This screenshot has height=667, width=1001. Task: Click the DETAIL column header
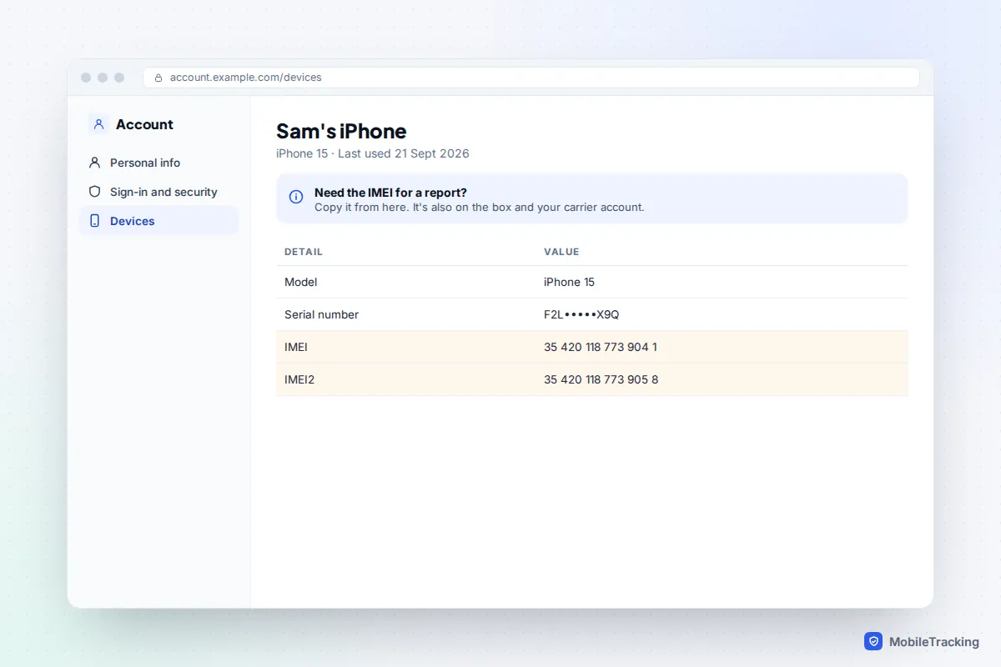304,252
